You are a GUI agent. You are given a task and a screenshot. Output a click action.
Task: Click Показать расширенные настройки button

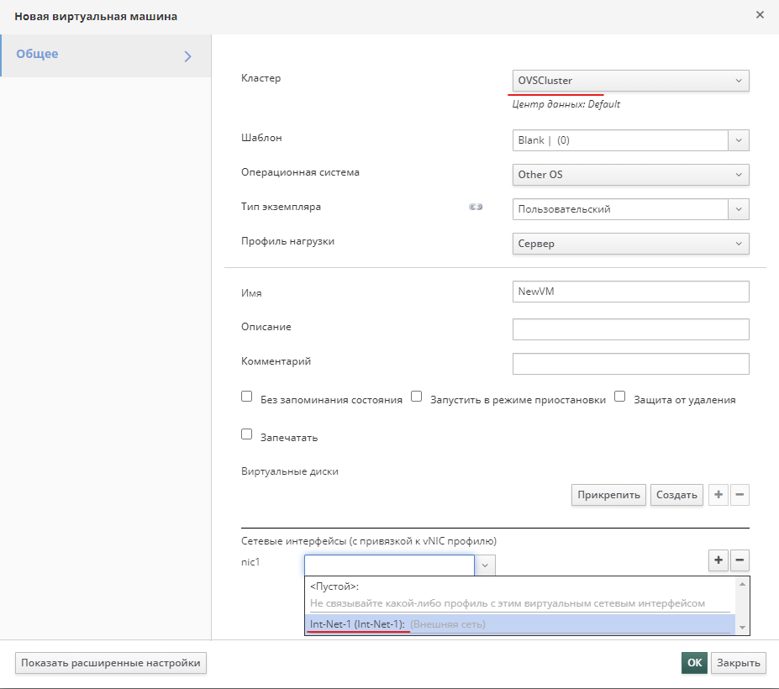(x=111, y=663)
